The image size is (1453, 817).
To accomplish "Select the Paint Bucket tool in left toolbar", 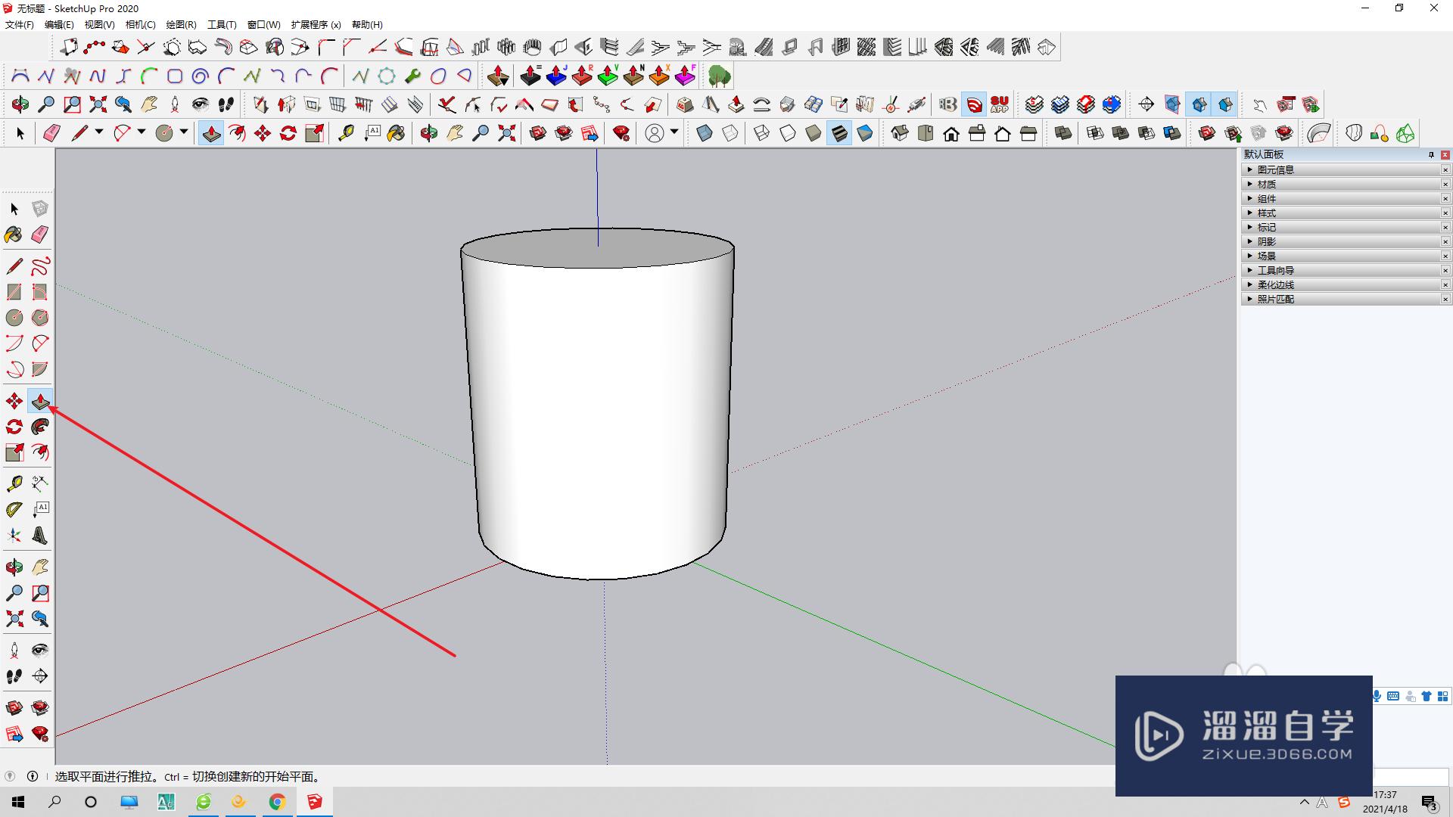I will click(x=13, y=235).
